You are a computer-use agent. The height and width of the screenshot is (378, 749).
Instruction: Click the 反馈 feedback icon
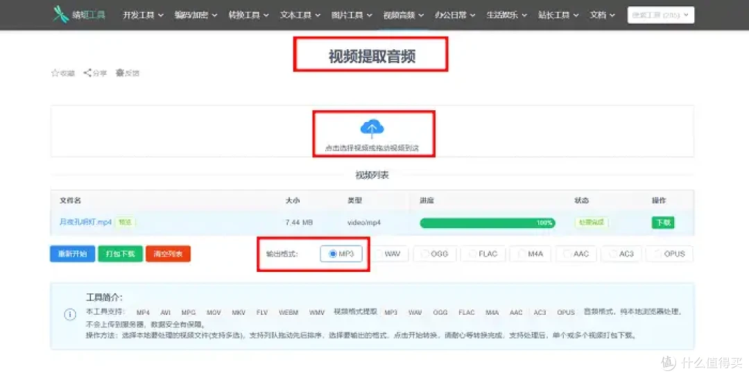120,73
